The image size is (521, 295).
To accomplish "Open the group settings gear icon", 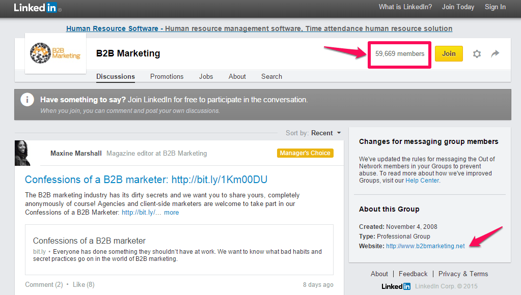I will pyautogui.click(x=477, y=54).
